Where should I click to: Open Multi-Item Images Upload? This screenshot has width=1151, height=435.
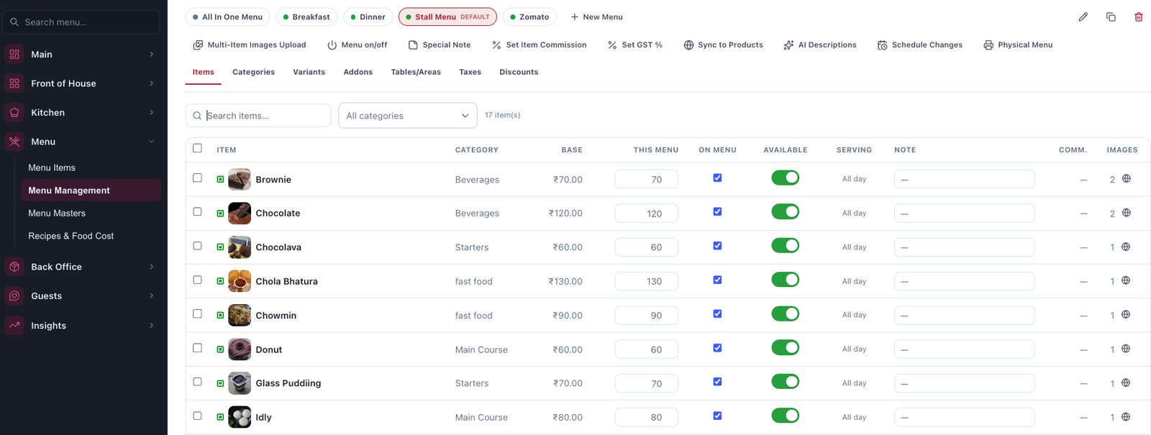pyautogui.click(x=250, y=45)
